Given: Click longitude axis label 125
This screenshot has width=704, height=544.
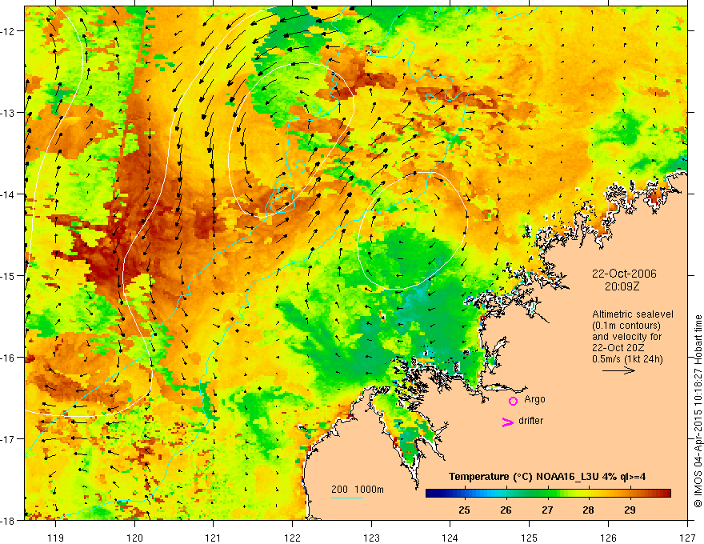Looking at the screenshot, I should click(530, 538).
